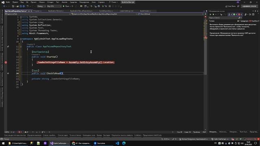This screenshot has width=260, height=146.
Task: Open the Any CPU platform dropdown
Action: [x=54, y=6]
